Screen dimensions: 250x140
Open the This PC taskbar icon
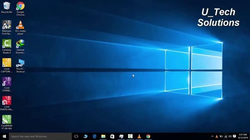(86, 136)
